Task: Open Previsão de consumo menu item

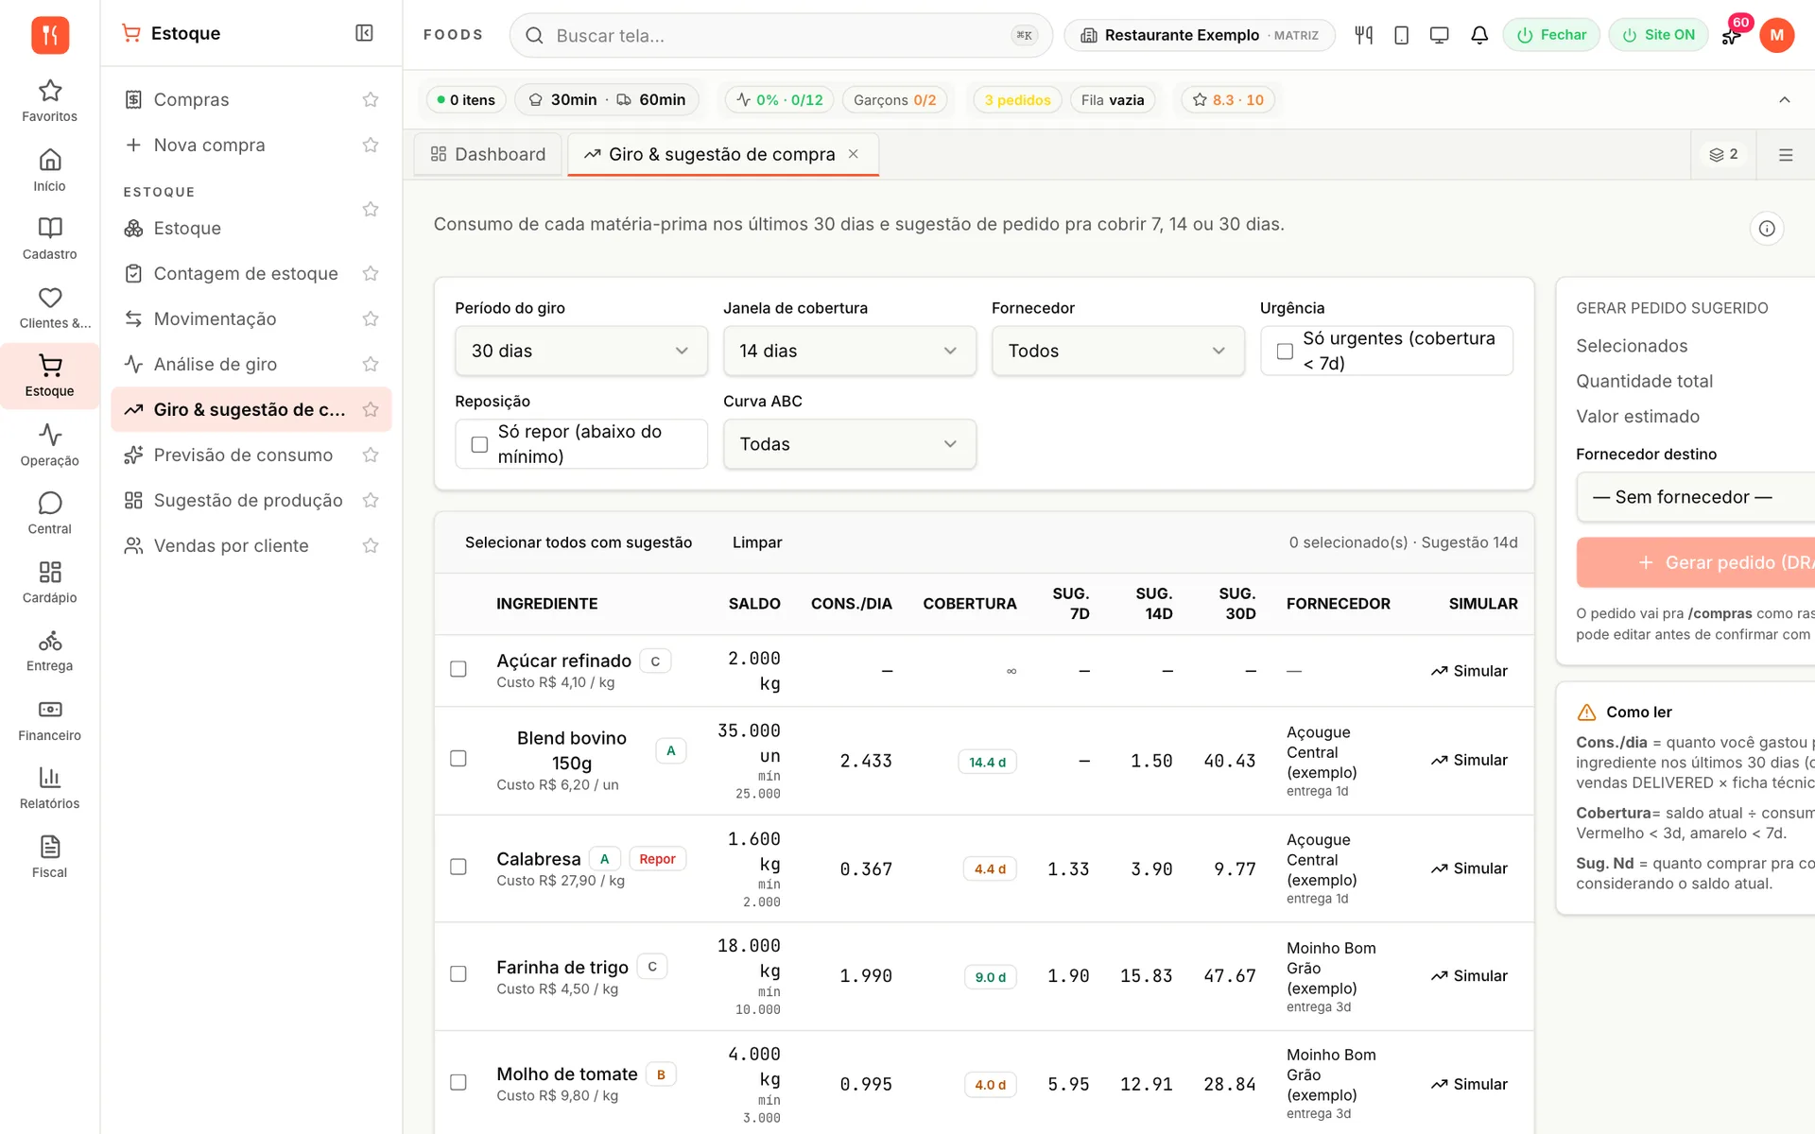Action: (243, 455)
